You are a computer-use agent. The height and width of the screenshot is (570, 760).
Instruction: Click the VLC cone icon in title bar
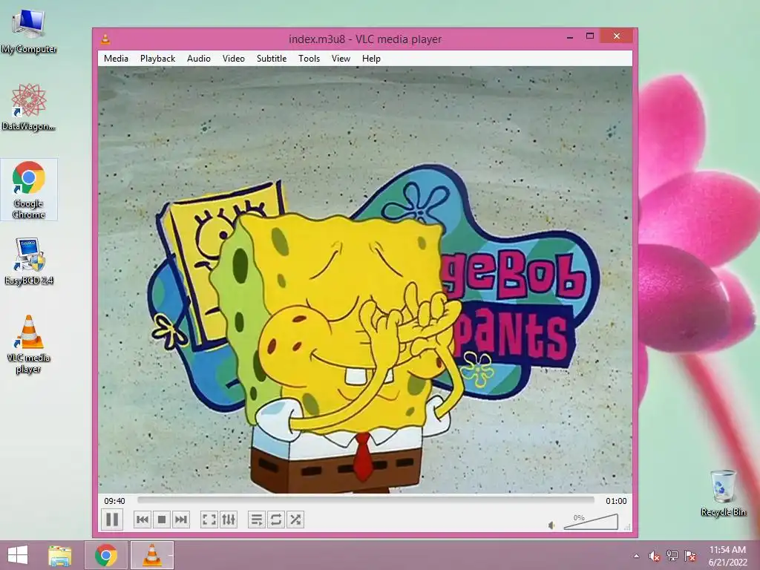point(105,39)
